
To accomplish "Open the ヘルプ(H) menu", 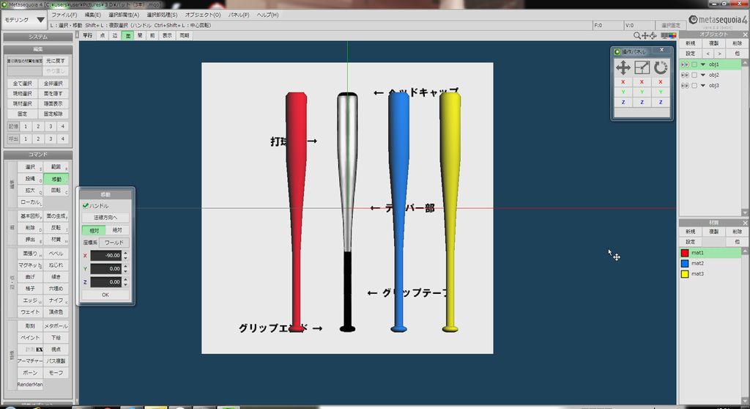I will click(x=268, y=15).
